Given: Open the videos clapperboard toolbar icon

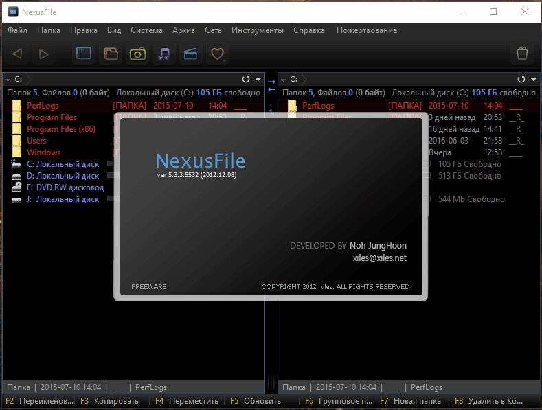Looking at the screenshot, I should point(190,54).
